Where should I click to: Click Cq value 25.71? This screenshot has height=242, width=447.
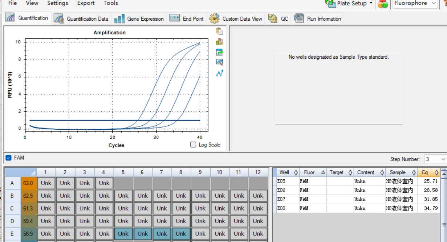[430, 181]
